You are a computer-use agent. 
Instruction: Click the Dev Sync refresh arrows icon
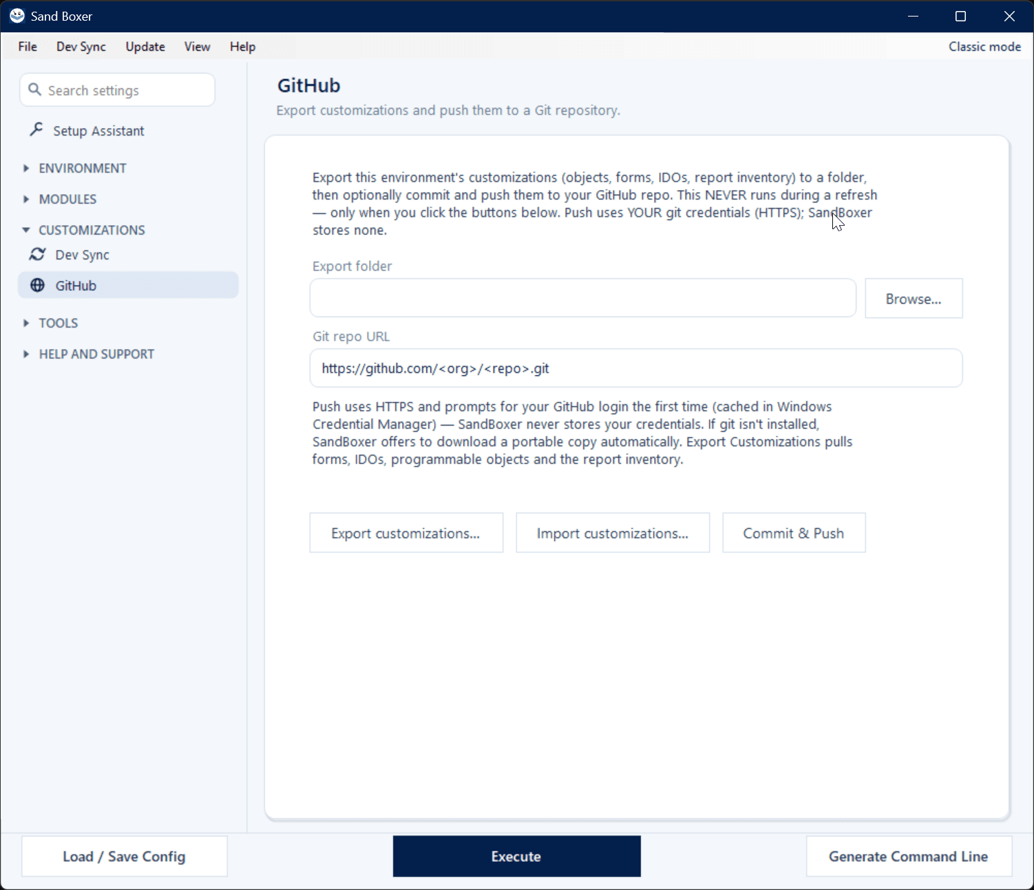click(37, 255)
